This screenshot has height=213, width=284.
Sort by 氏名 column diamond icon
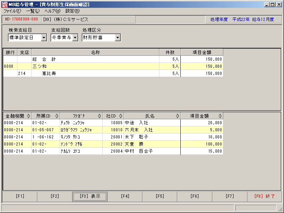177,116
